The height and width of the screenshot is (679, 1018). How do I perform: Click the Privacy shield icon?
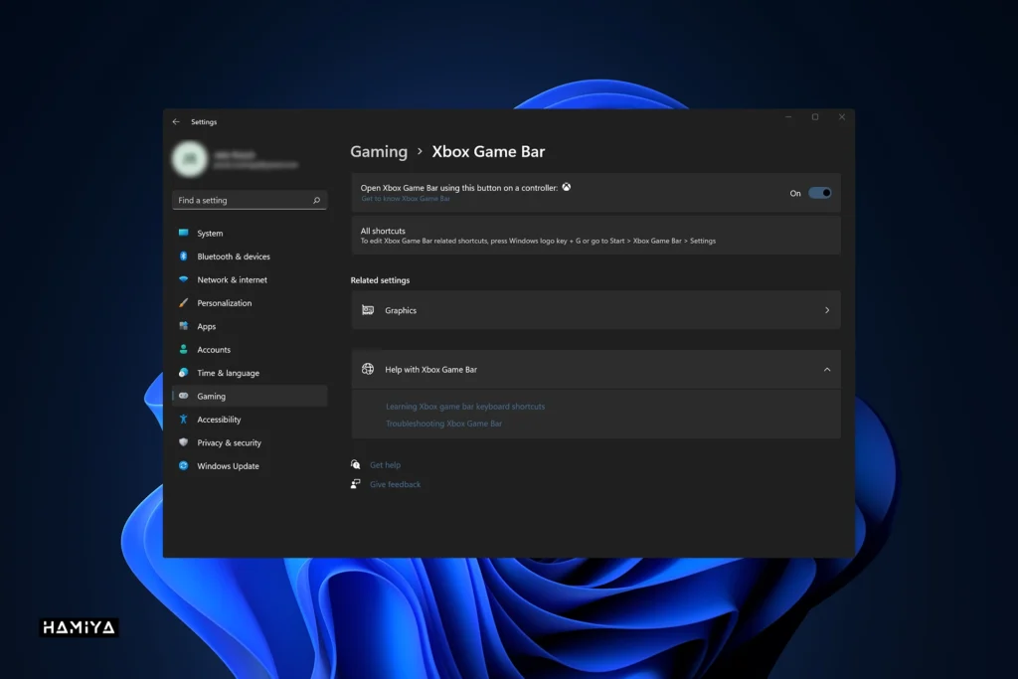[184, 442]
